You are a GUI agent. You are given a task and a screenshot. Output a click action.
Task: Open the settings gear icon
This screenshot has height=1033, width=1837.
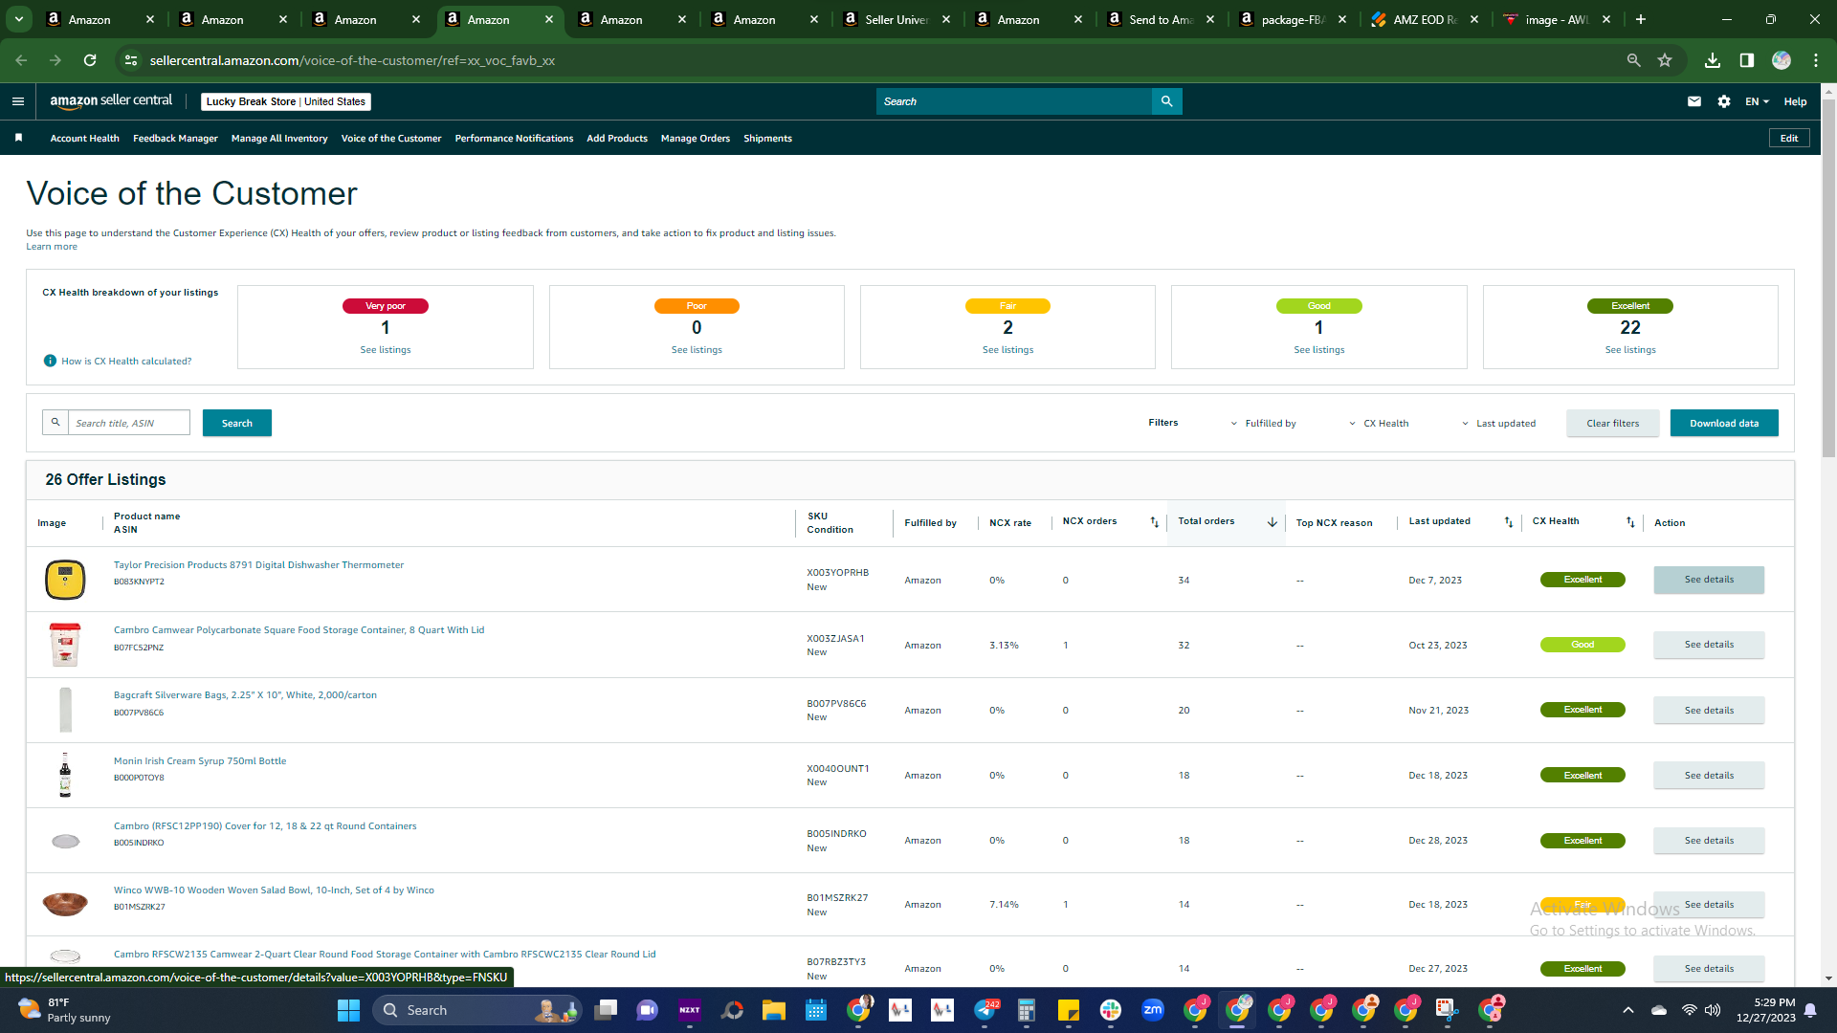click(x=1724, y=101)
